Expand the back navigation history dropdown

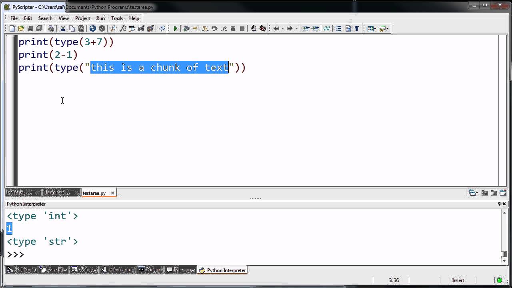(282, 28)
